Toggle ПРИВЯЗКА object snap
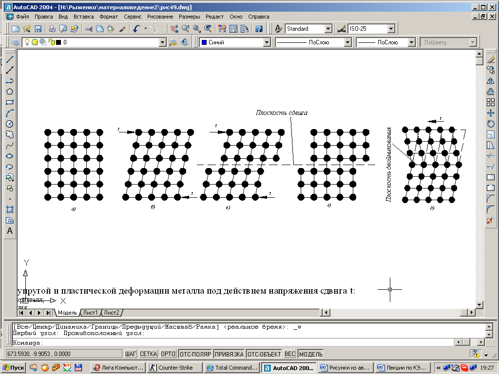Image resolution: width=499 pixels, height=374 pixels. (229, 354)
